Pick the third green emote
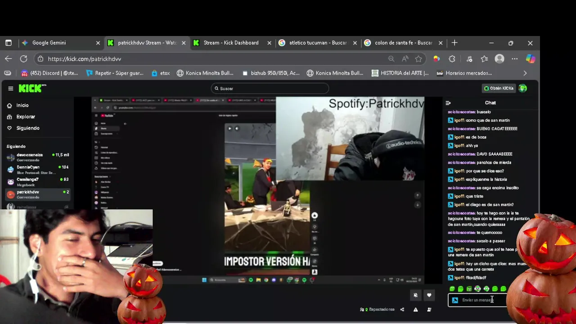 point(469,289)
